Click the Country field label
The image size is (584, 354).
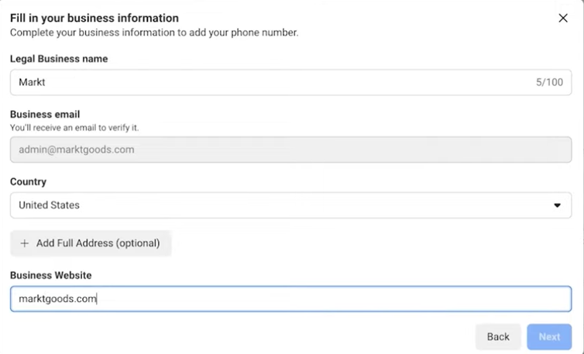tap(28, 181)
